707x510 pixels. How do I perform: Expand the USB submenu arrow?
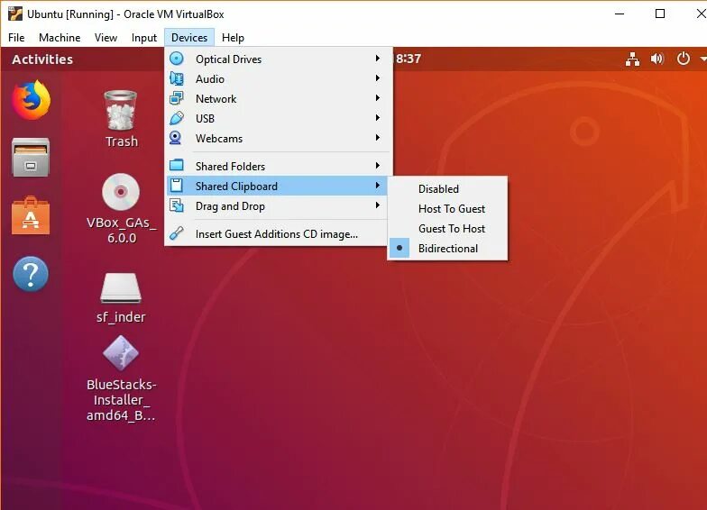377,118
